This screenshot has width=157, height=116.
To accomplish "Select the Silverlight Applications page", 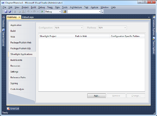I will 22,54.
